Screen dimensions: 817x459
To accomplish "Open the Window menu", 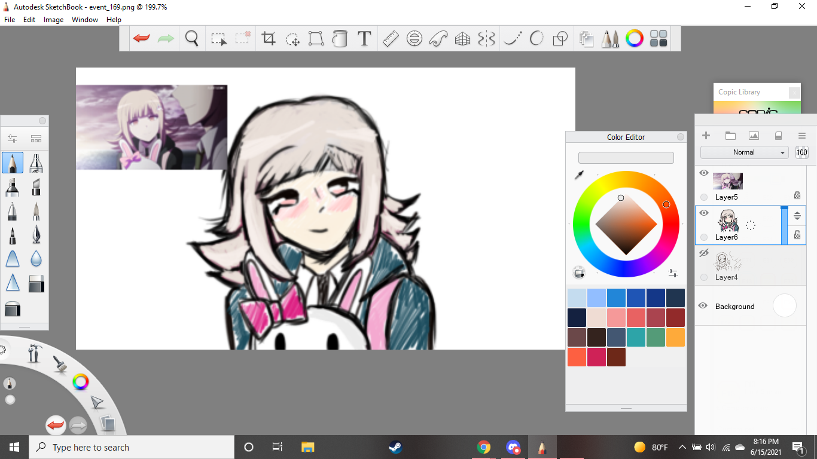I will click(x=85, y=20).
